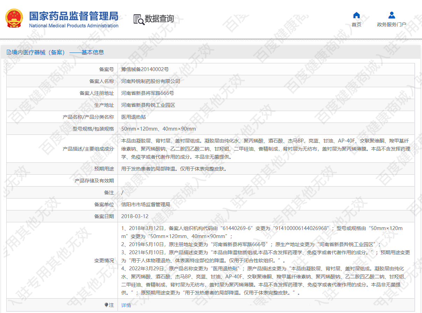Click the address value in the 备案人注册地址 row
Screen dimensions: 422x313
click(x=148, y=93)
